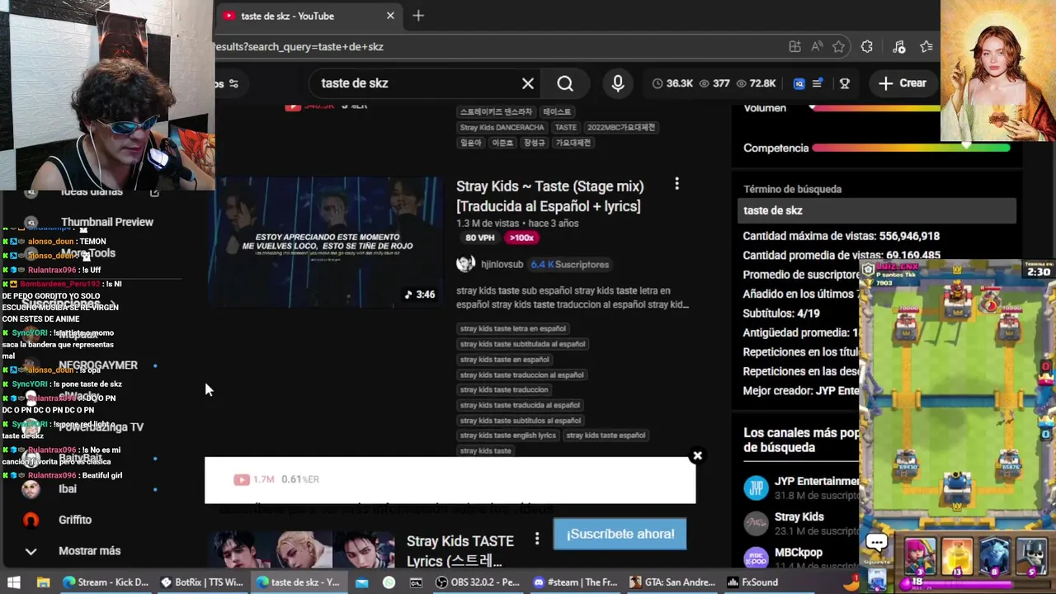Screen dimensions: 1056x594
Task: Open three-dot menu for Stage mix video
Action: tap(676, 184)
